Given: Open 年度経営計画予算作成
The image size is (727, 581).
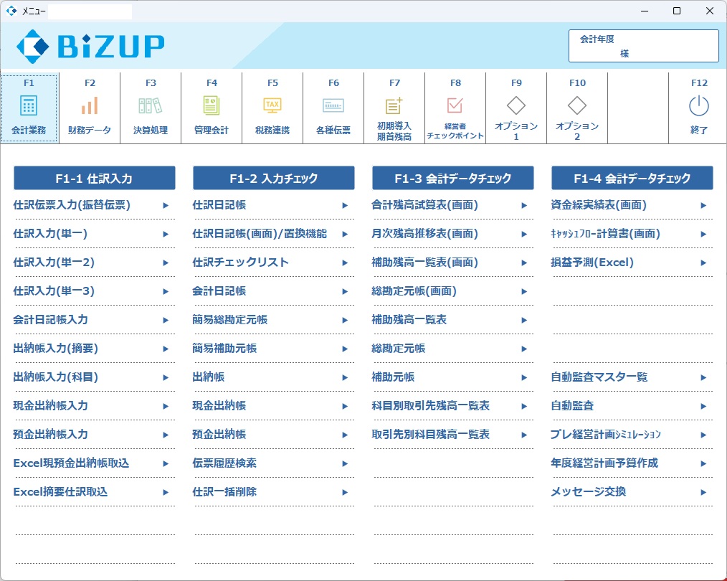Looking at the screenshot, I should point(604,463).
